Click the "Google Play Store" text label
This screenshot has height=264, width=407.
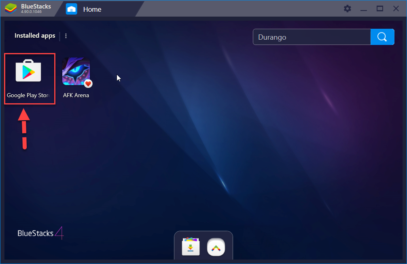[x=28, y=96]
